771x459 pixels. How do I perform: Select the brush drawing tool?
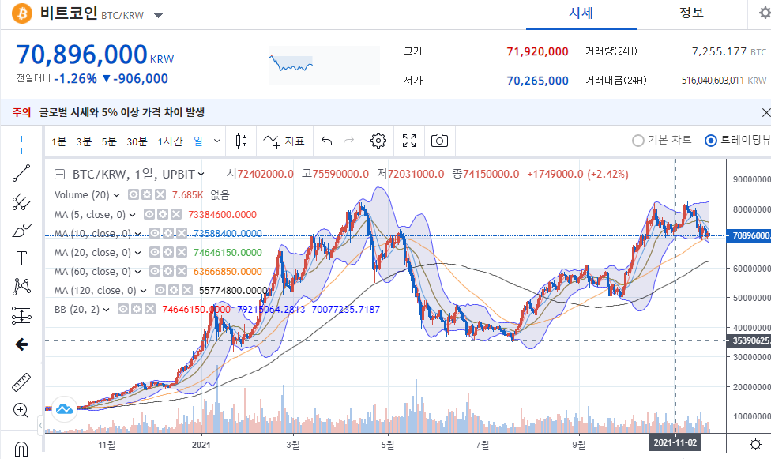tap(21, 230)
